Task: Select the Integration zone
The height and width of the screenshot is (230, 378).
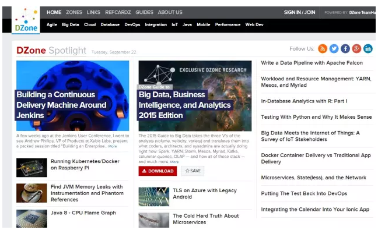Action: click(156, 24)
